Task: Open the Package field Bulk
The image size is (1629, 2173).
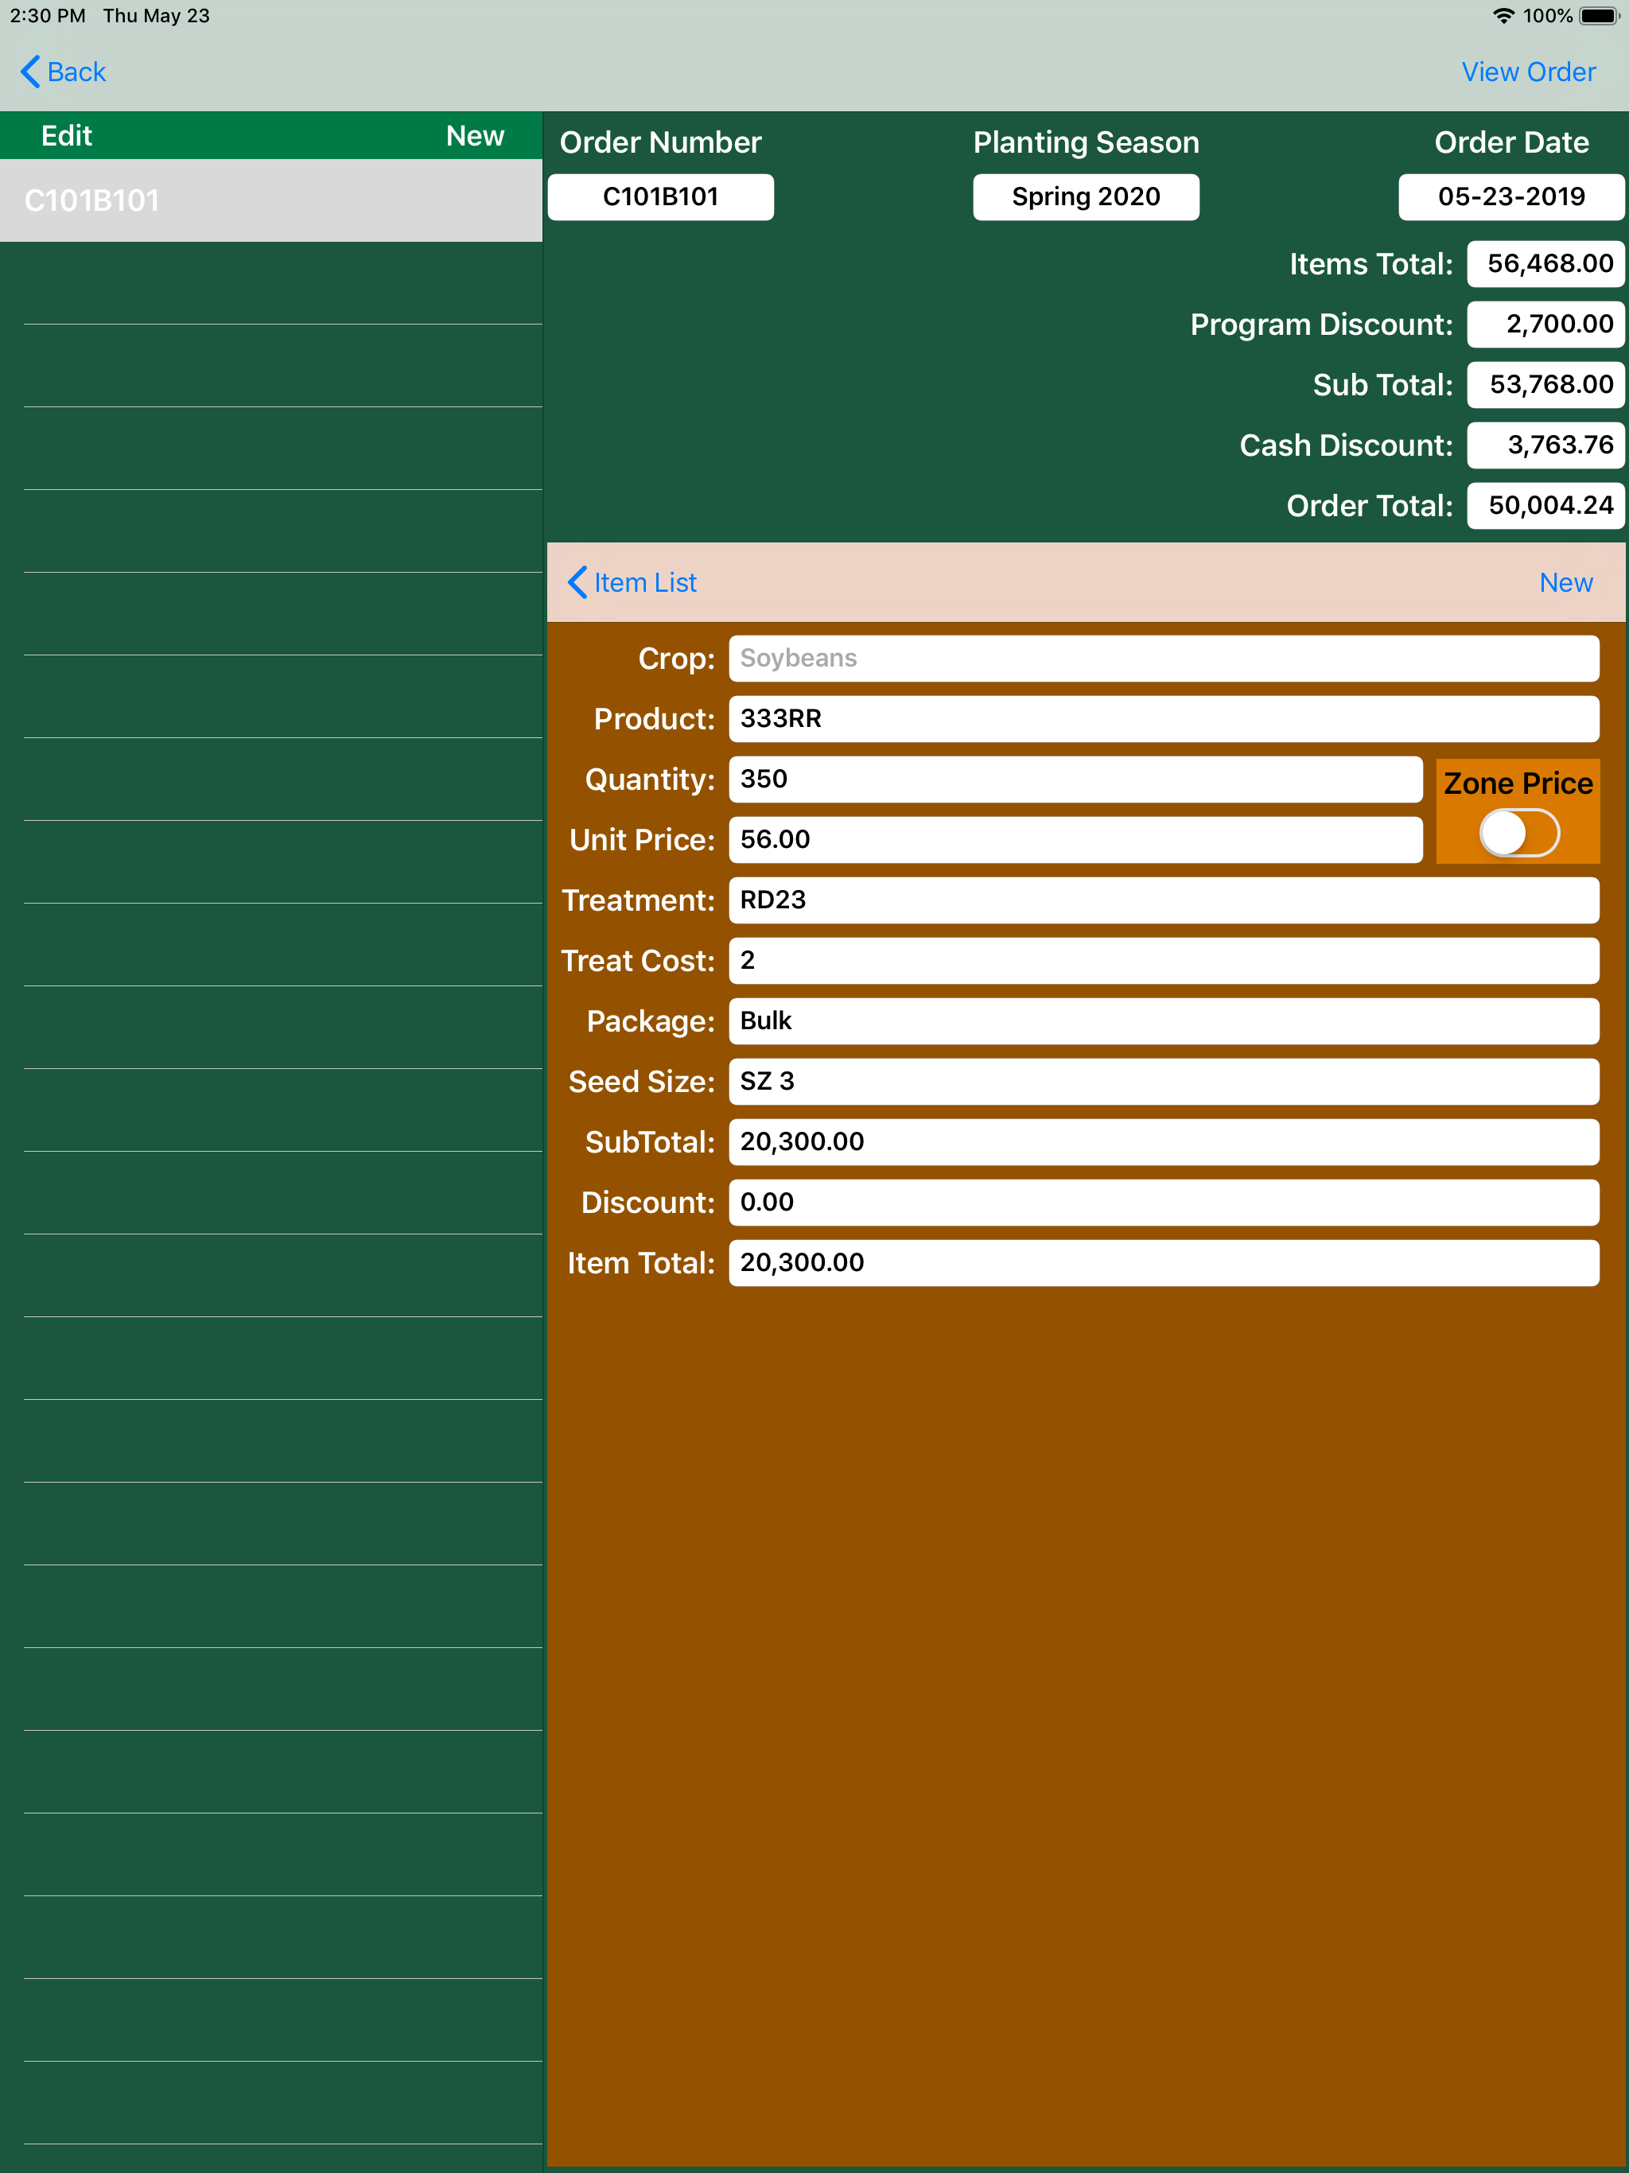Action: point(1164,1021)
